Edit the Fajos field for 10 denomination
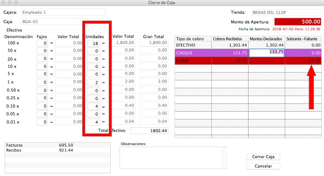The width and height of the screenshot is (324, 176). click(42, 66)
